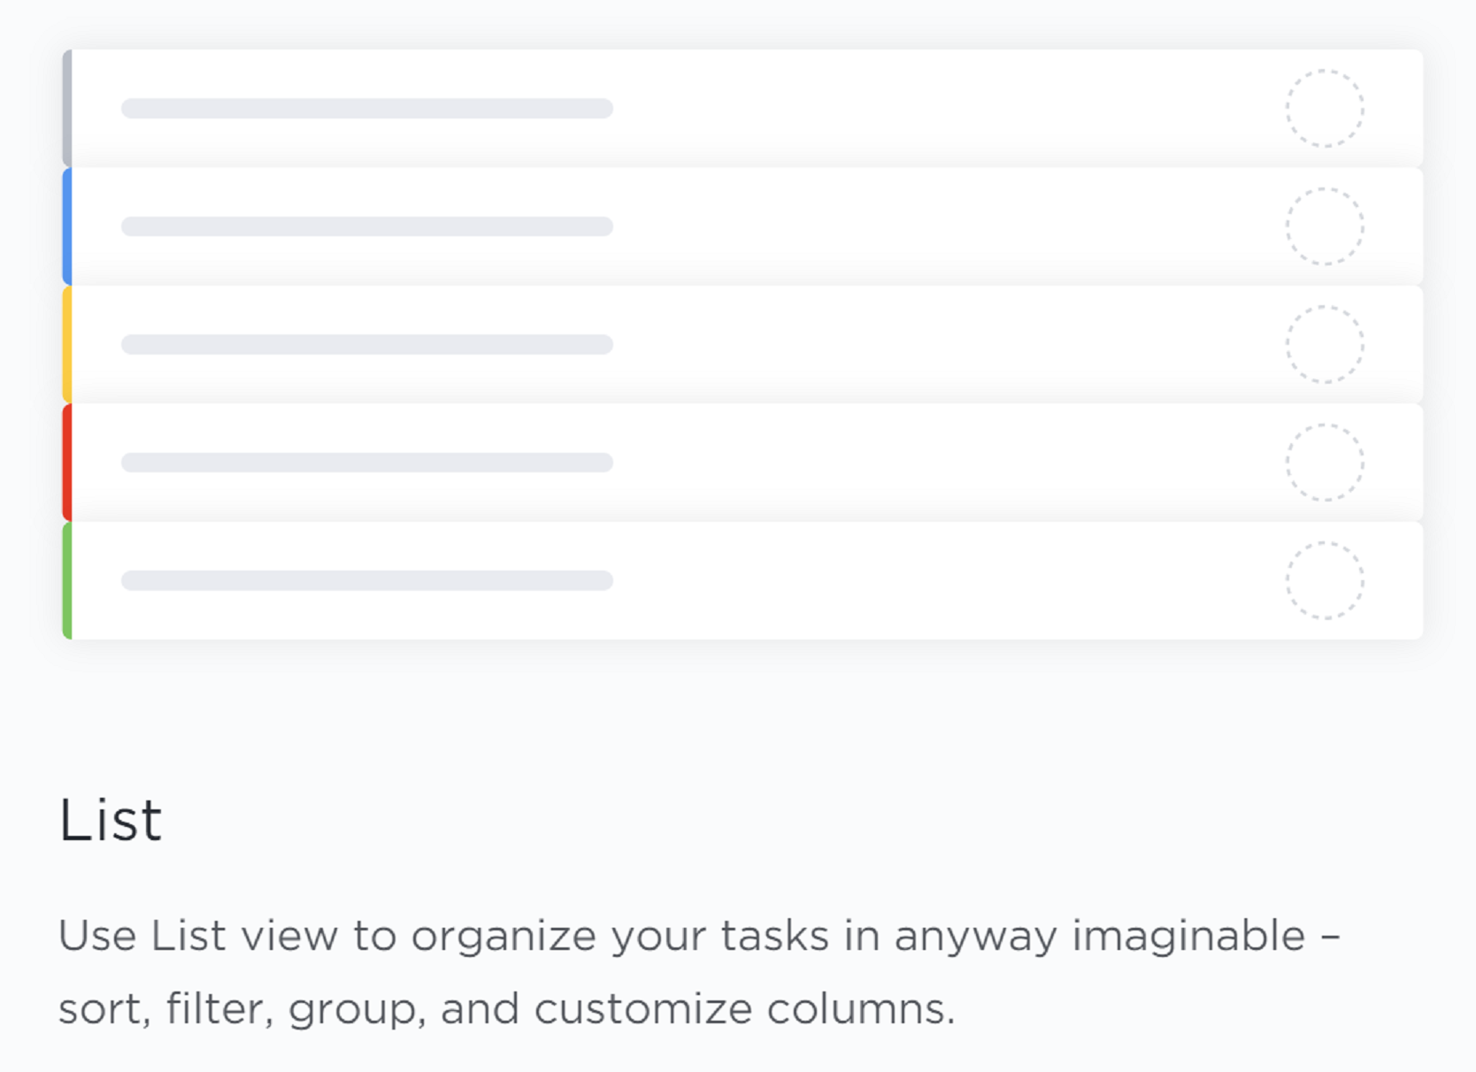This screenshot has width=1476, height=1072.
Task: Click the placeholder title bar in gray row
Action: tap(367, 108)
